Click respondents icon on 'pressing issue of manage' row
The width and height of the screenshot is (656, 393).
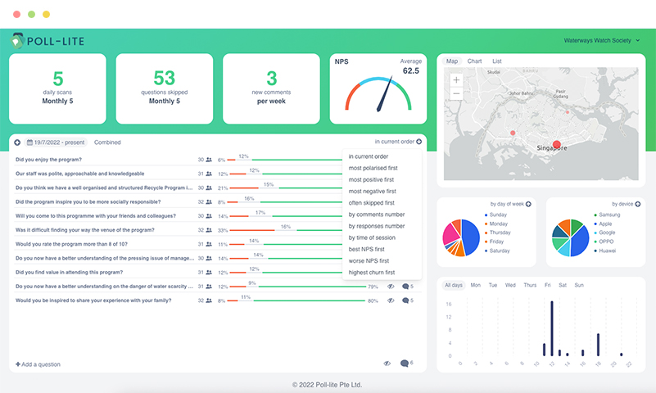(209, 259)
